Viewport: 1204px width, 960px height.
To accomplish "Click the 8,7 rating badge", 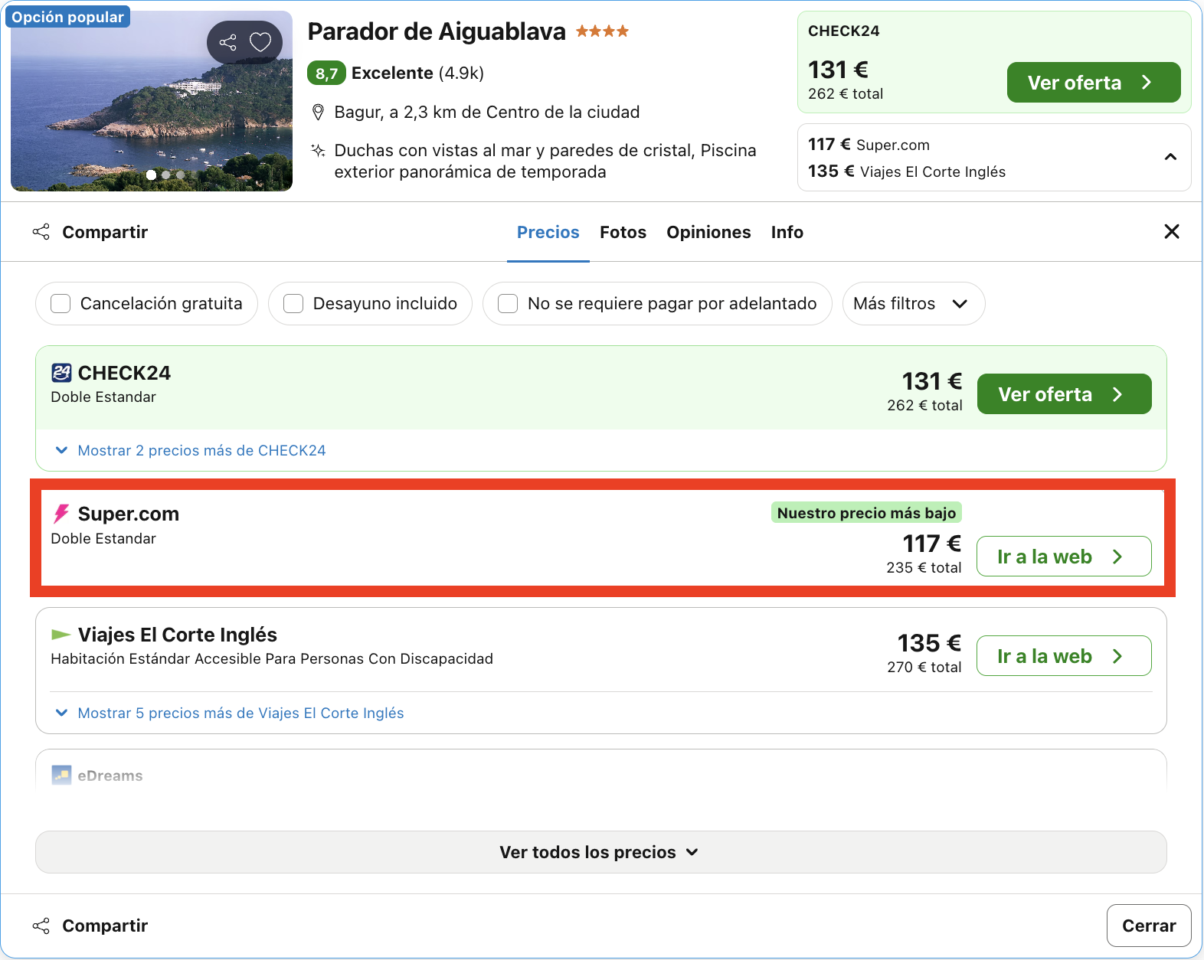I will (x=326, y=73).
